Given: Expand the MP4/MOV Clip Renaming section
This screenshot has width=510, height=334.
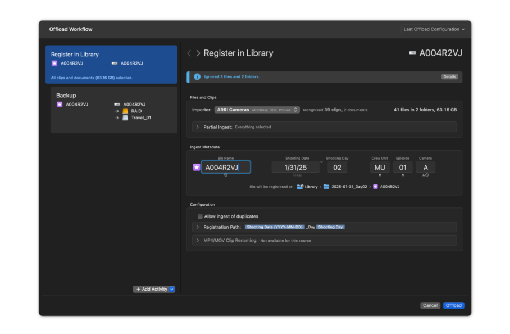Looking at the screenshot, I should [x=198, y=240].
